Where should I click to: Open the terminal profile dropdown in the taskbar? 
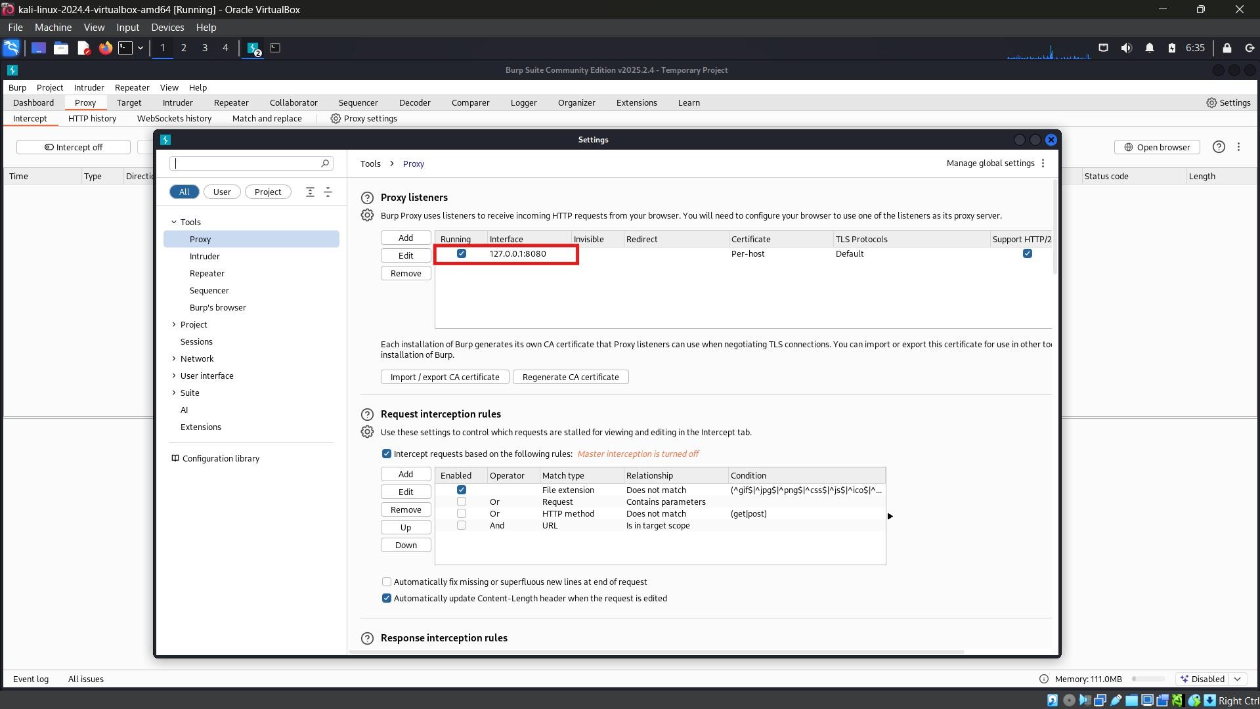tap(140, 48)
